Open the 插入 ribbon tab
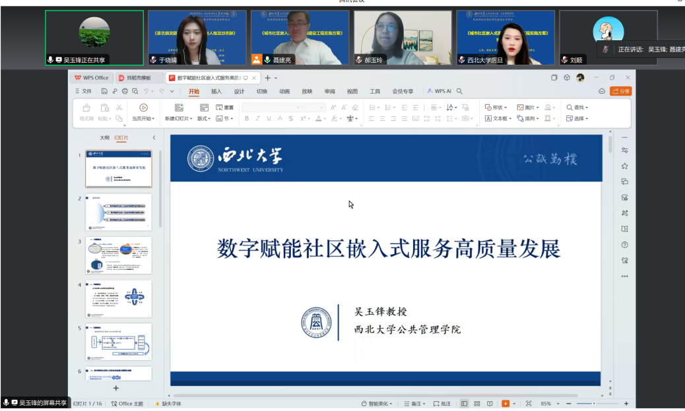Image resolution: width=685 pixels, height=411 pixels. (216, 91)
